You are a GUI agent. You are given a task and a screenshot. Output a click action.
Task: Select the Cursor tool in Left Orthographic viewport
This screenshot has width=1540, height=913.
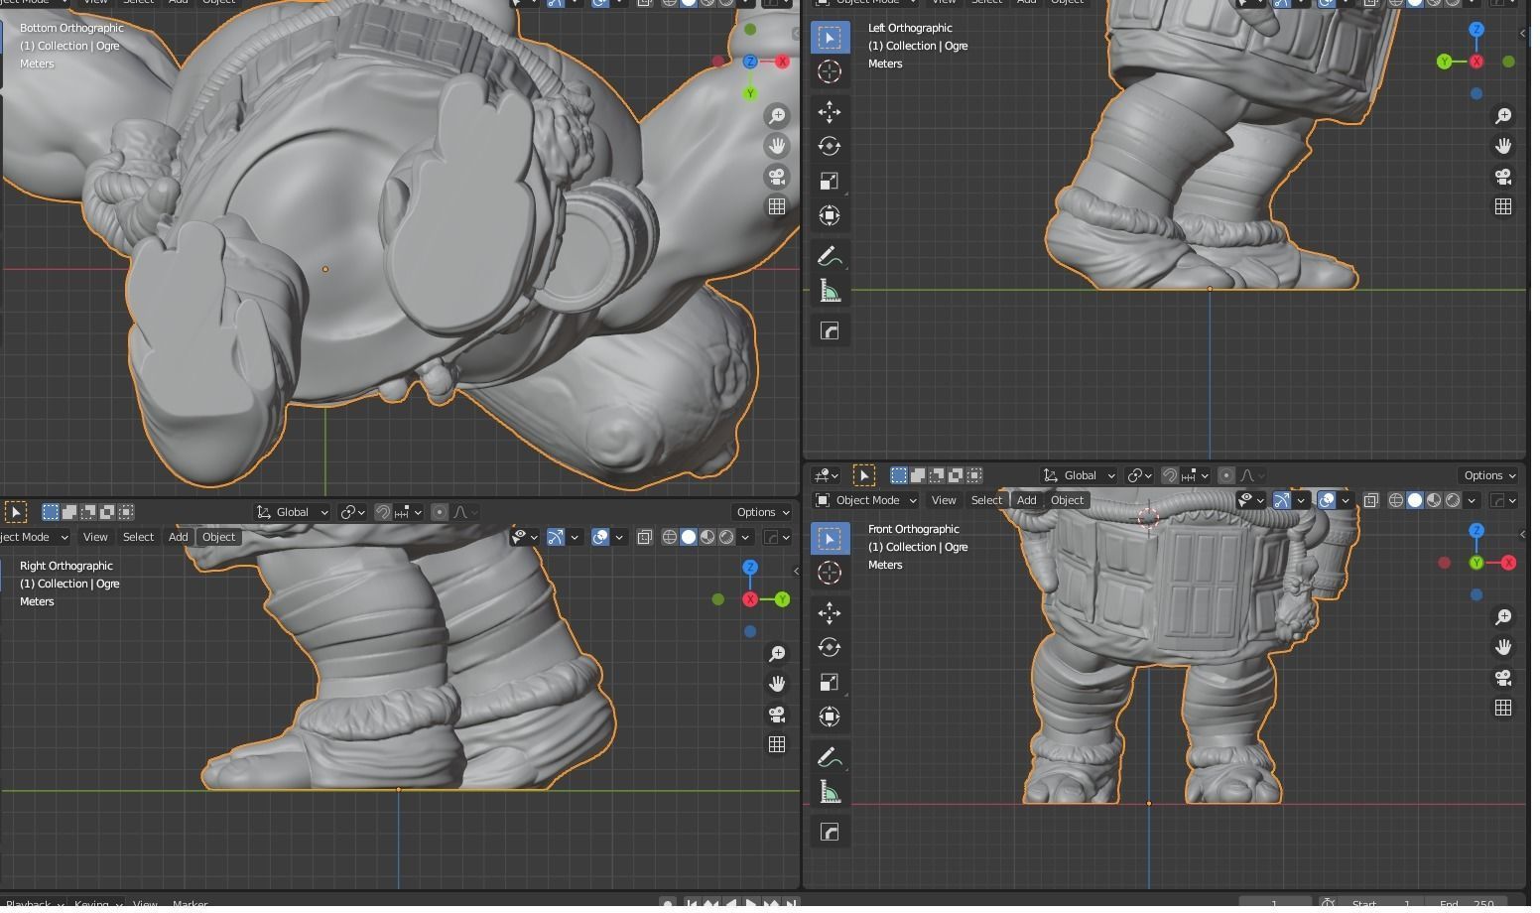coord(830,71)
